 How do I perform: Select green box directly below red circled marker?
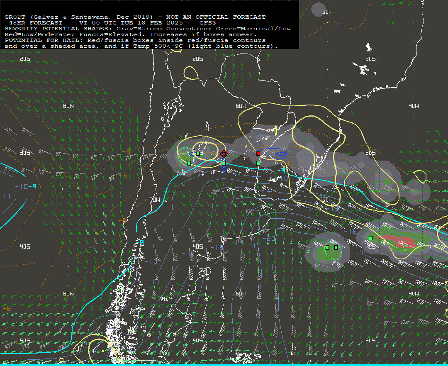pyautogui.click(x=224, y=163)
